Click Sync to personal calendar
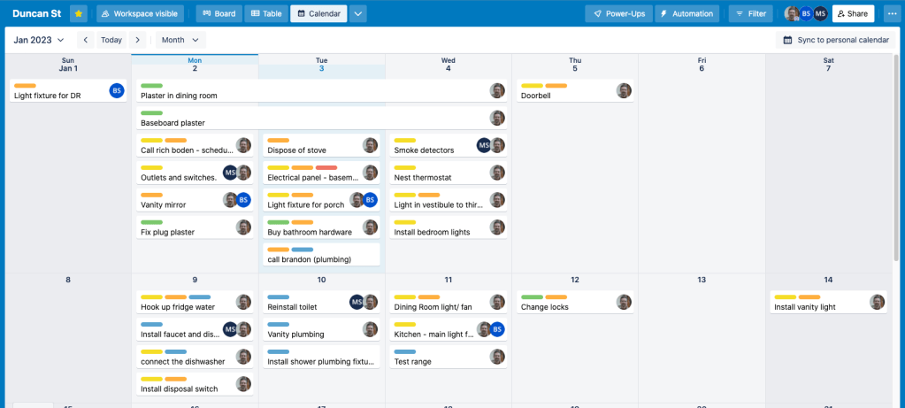This screenshot has width=905, height=408. coord(836,40)
